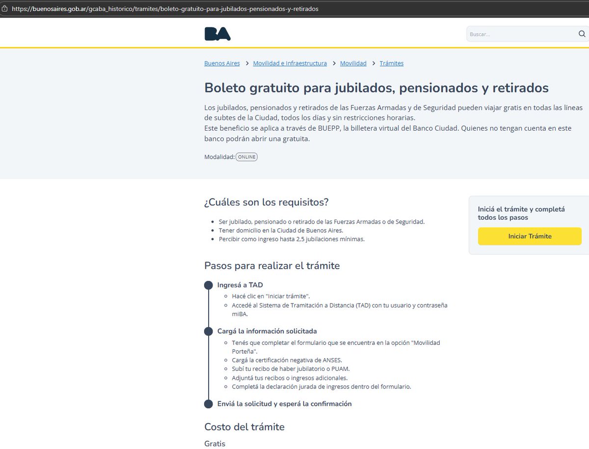Click 'Tenés que completar el formulario' line

pyautogui.click(x=336, y=347)
